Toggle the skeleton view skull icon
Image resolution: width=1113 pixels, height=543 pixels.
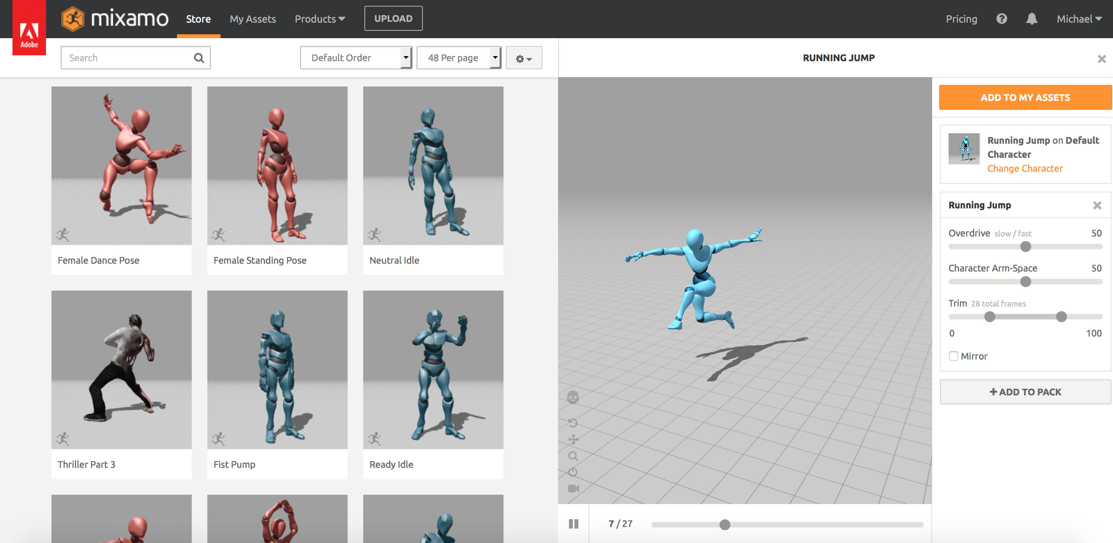coord(573,397)
